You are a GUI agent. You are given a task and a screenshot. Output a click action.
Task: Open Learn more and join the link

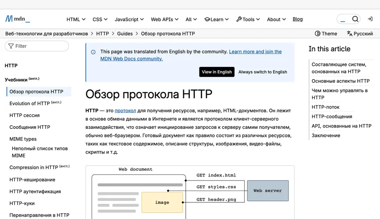tap(255, 52)
